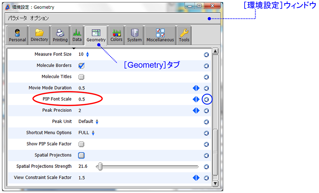Open the Tools wrench tab
The image size is (319, 193).
tap(184, 36)
